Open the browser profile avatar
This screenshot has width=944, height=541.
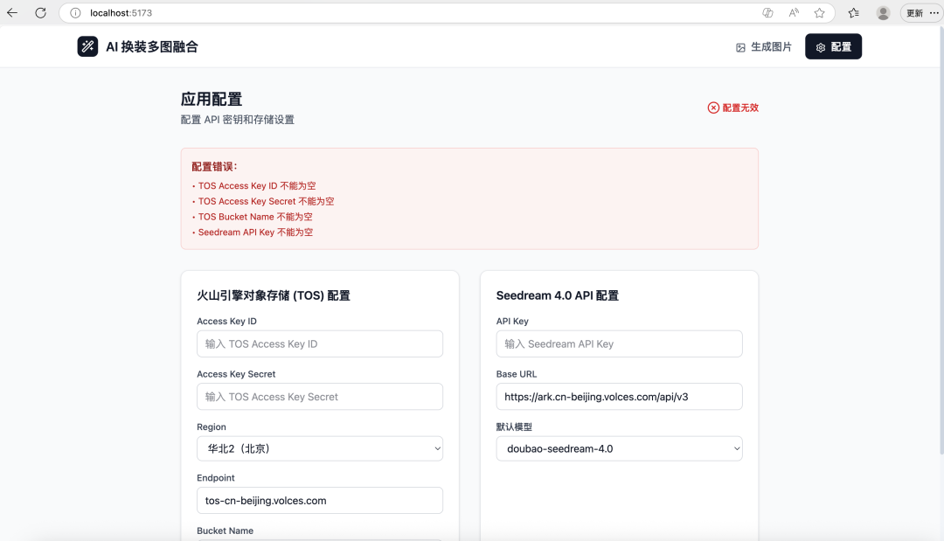coord(883,12)
